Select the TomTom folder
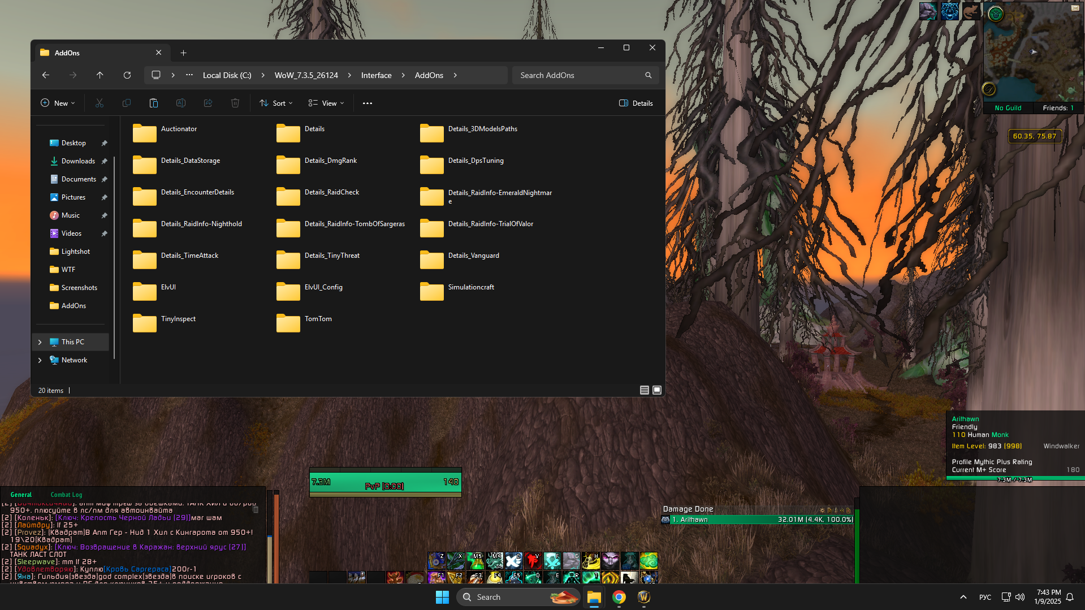Image resolution: width=1085 pixels, height=610 pixels. pyautogui.click(x=304, y=323)
